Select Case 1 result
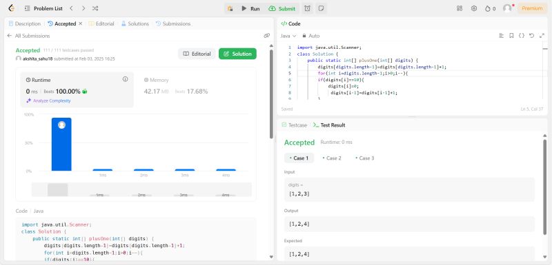Viewport: 552px width, 265px height. click(299, 158)
